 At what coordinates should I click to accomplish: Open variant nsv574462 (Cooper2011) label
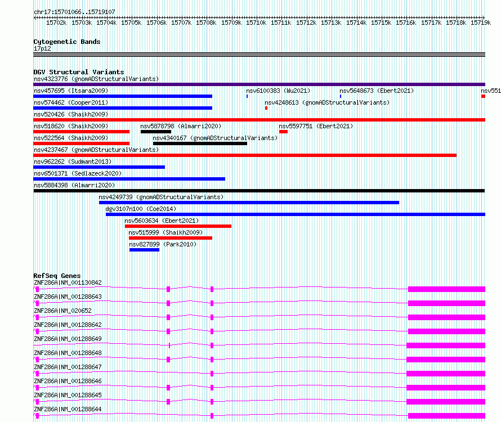tap(71, 102)
